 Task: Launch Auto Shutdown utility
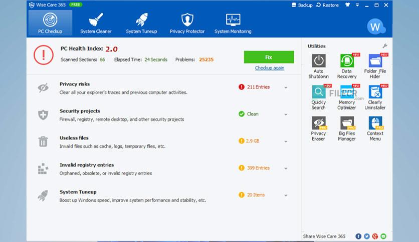coord(319,66)
